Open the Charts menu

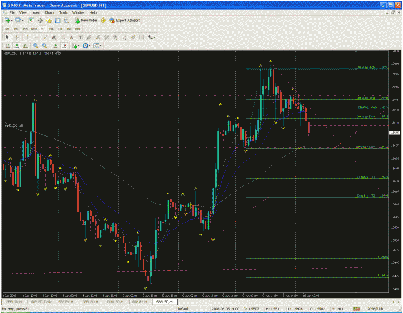click(x=50, y=13)
